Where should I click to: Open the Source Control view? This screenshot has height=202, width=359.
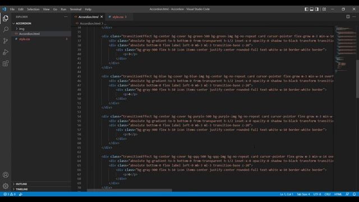[6, 41]
